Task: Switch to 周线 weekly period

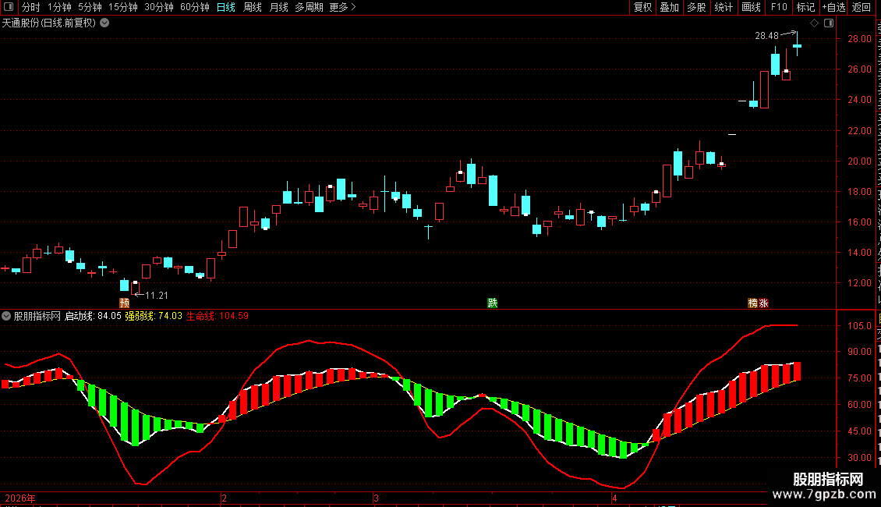Action: (253, 7)
